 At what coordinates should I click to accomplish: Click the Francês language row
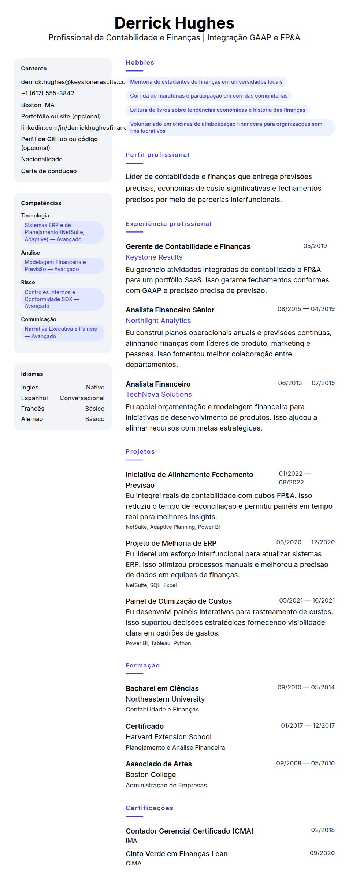pyautogui.click(x=63, y=409)
